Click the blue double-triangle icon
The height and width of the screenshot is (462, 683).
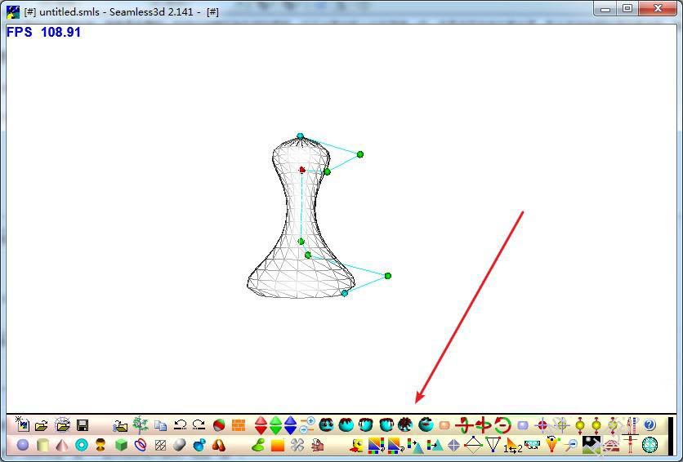(x=291, y=425)
